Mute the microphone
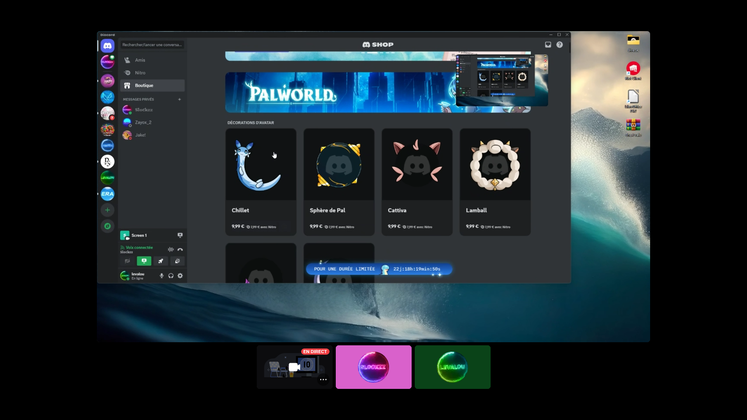The height and width of the screenshot is (420, 747). point(161,276)
